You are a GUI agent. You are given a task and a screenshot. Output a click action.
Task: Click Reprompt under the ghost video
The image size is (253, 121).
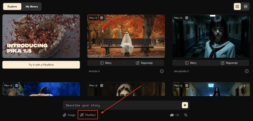point(144,63)
